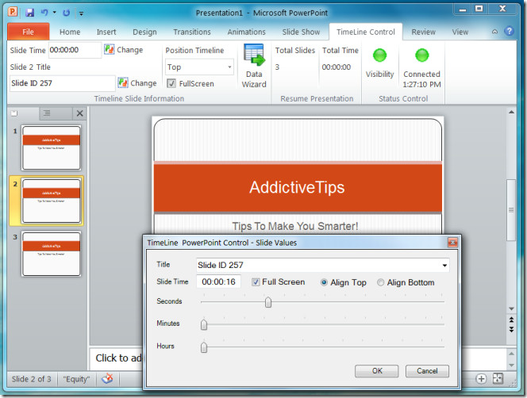527x398 pixels.
Task: Go to previous slide double arrow
Action: (511, 320)
